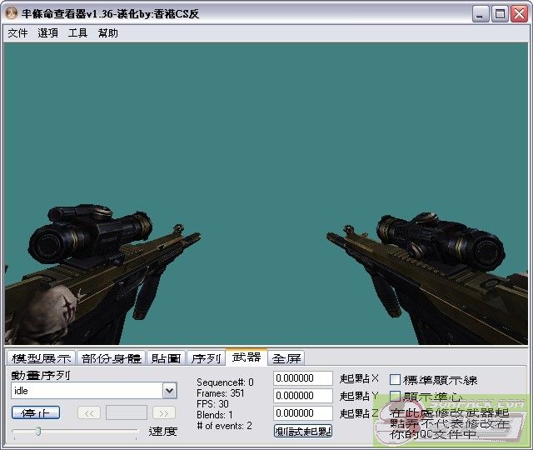Expand the 動畫序列 idle sequence dropdown
The height and width of the screenshot is (450, 533).
[170, 391]
